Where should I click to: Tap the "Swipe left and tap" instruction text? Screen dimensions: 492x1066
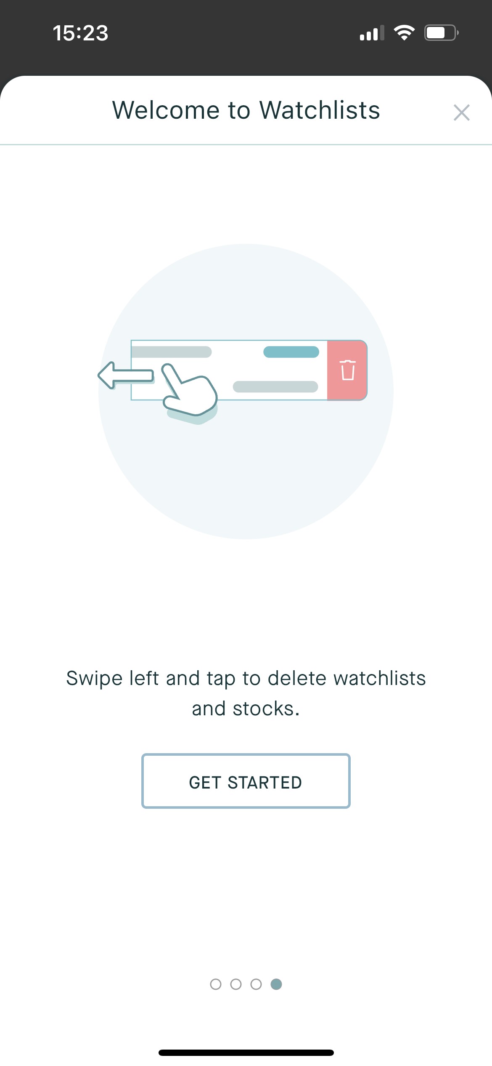tap(246, 693)
